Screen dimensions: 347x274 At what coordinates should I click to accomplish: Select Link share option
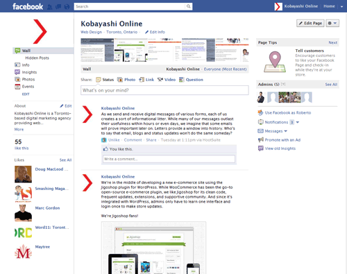(146, 80)
